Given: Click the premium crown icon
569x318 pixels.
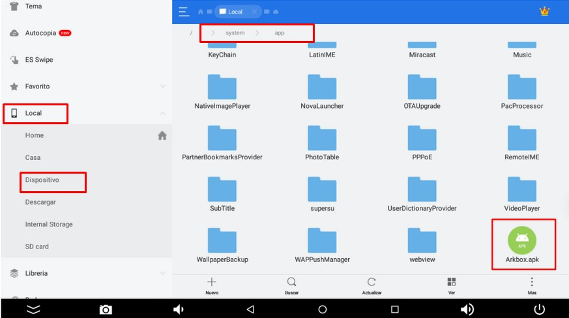Looking at the screenshot, I should (x=544, y=11).
